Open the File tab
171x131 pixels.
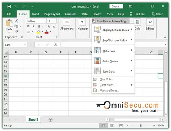[9, 14]
